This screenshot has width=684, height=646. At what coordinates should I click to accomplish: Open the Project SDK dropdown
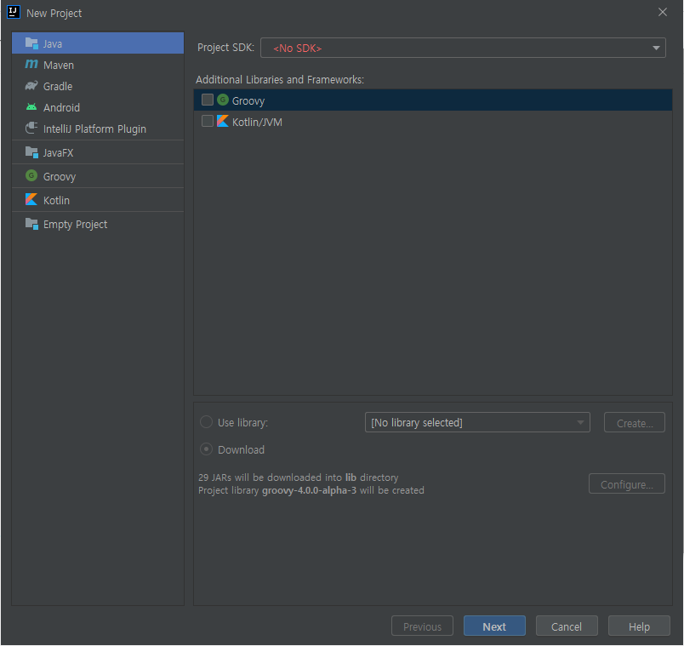click(x=463, y=48)
